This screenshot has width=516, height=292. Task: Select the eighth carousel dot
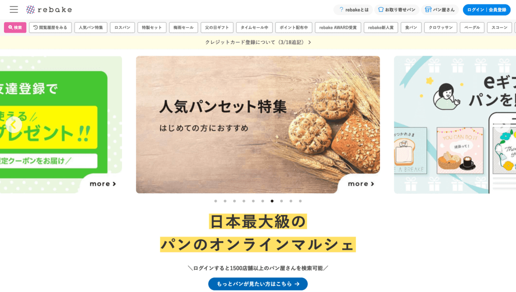coord(281,201)
